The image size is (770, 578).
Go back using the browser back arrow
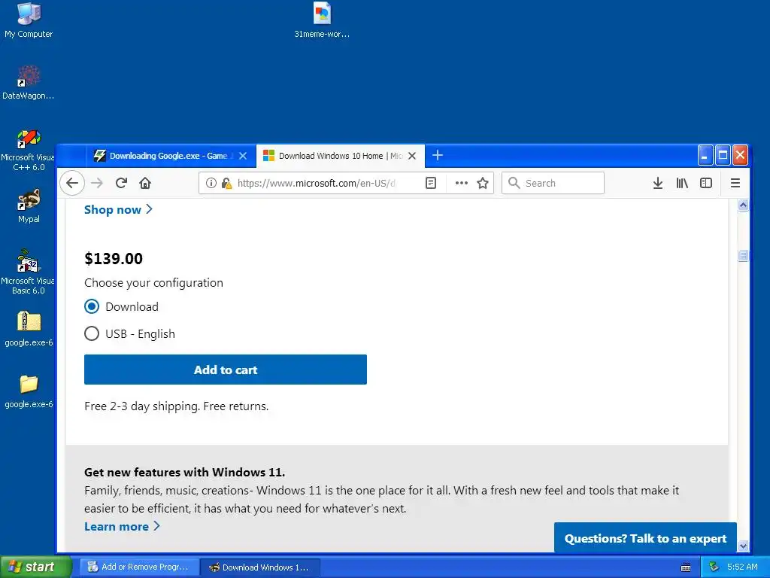point(72,184)
